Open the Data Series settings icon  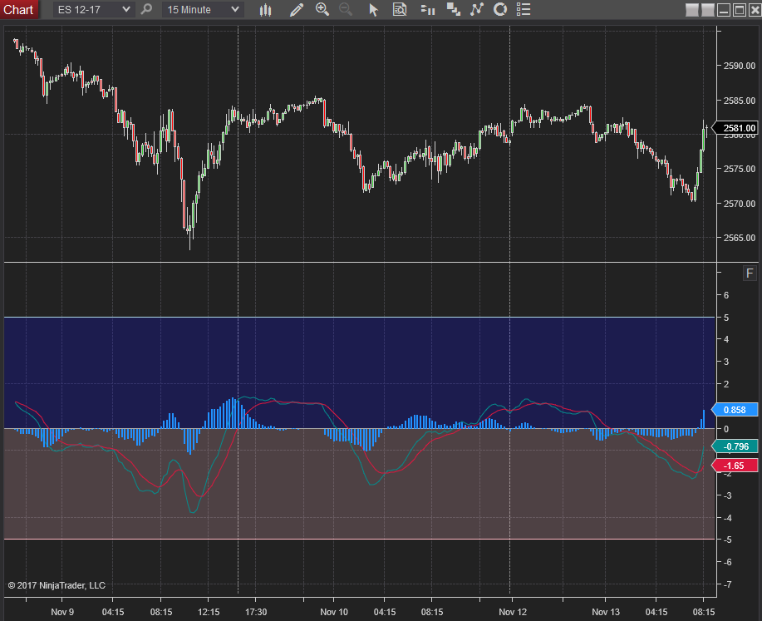pos(453,10)
